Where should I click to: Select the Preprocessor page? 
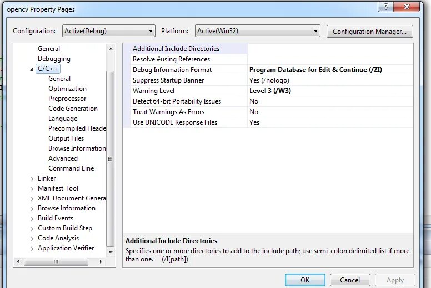point(67,99)
